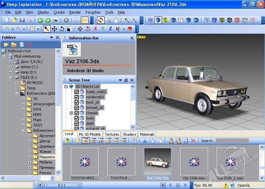
Task: Toggle the boot_ok visibility checkbox
Action: click(77, 102)
